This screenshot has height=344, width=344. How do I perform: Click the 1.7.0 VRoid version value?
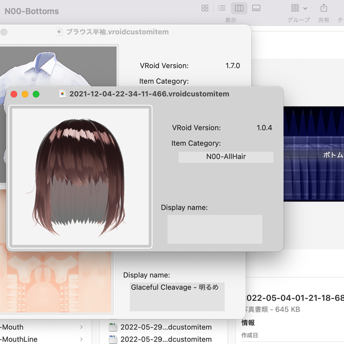(x=232, y=65)
